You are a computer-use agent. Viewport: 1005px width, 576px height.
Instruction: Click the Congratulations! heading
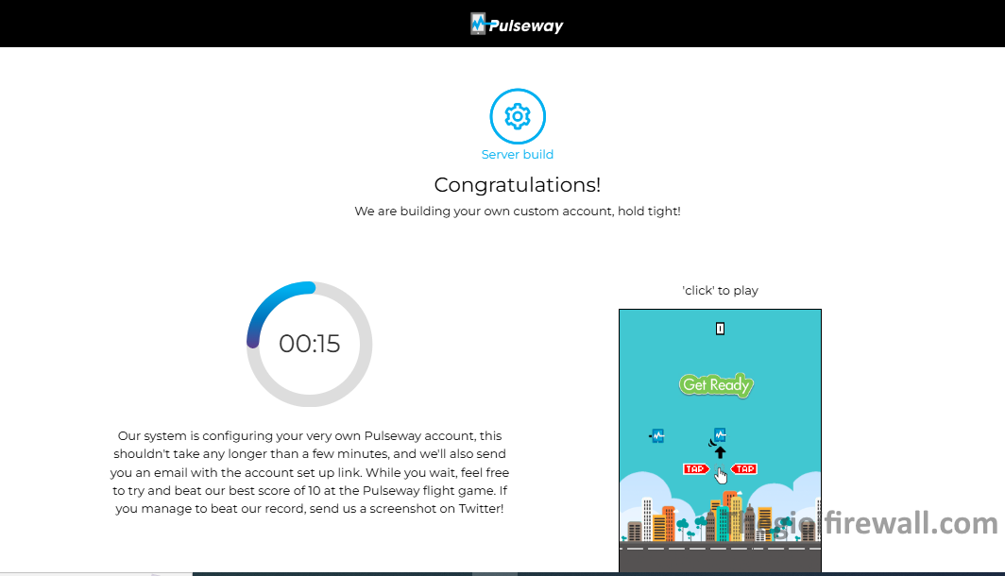point(517,185)
